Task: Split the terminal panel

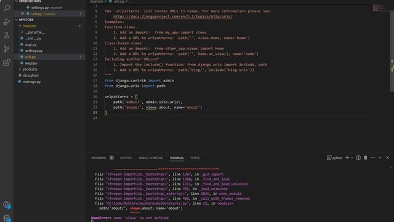Action: (x=358, y=158)
